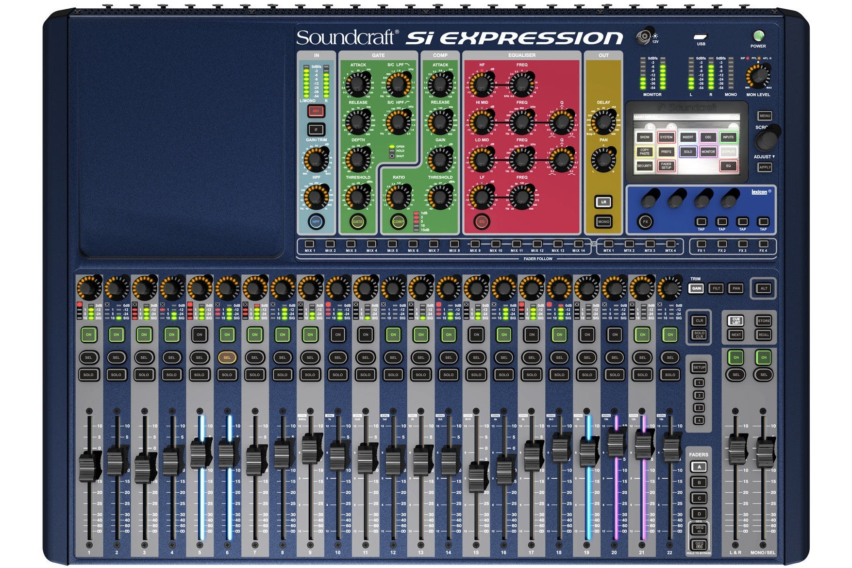This screenshot has width=852, height=568.
Task: Select the MIX 14 fader follow button
Action: tap(579, 244)
